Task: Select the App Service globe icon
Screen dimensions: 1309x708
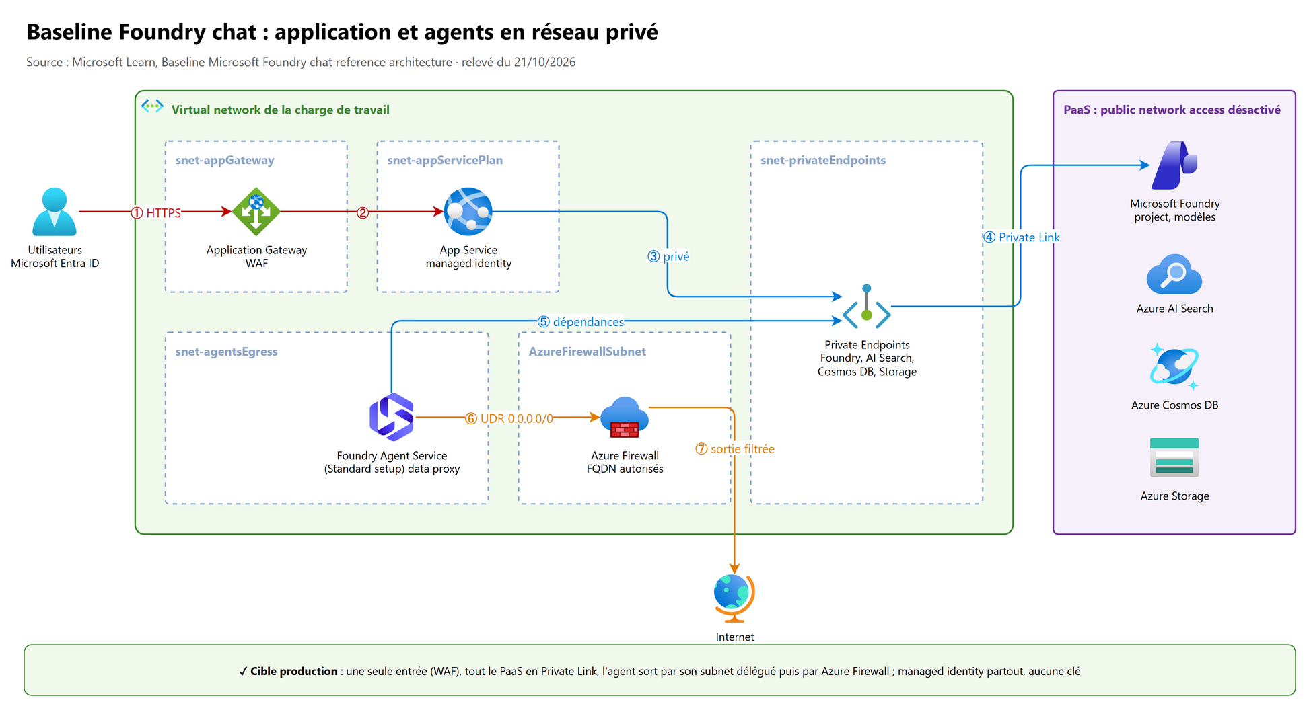Action: (468, 212)
